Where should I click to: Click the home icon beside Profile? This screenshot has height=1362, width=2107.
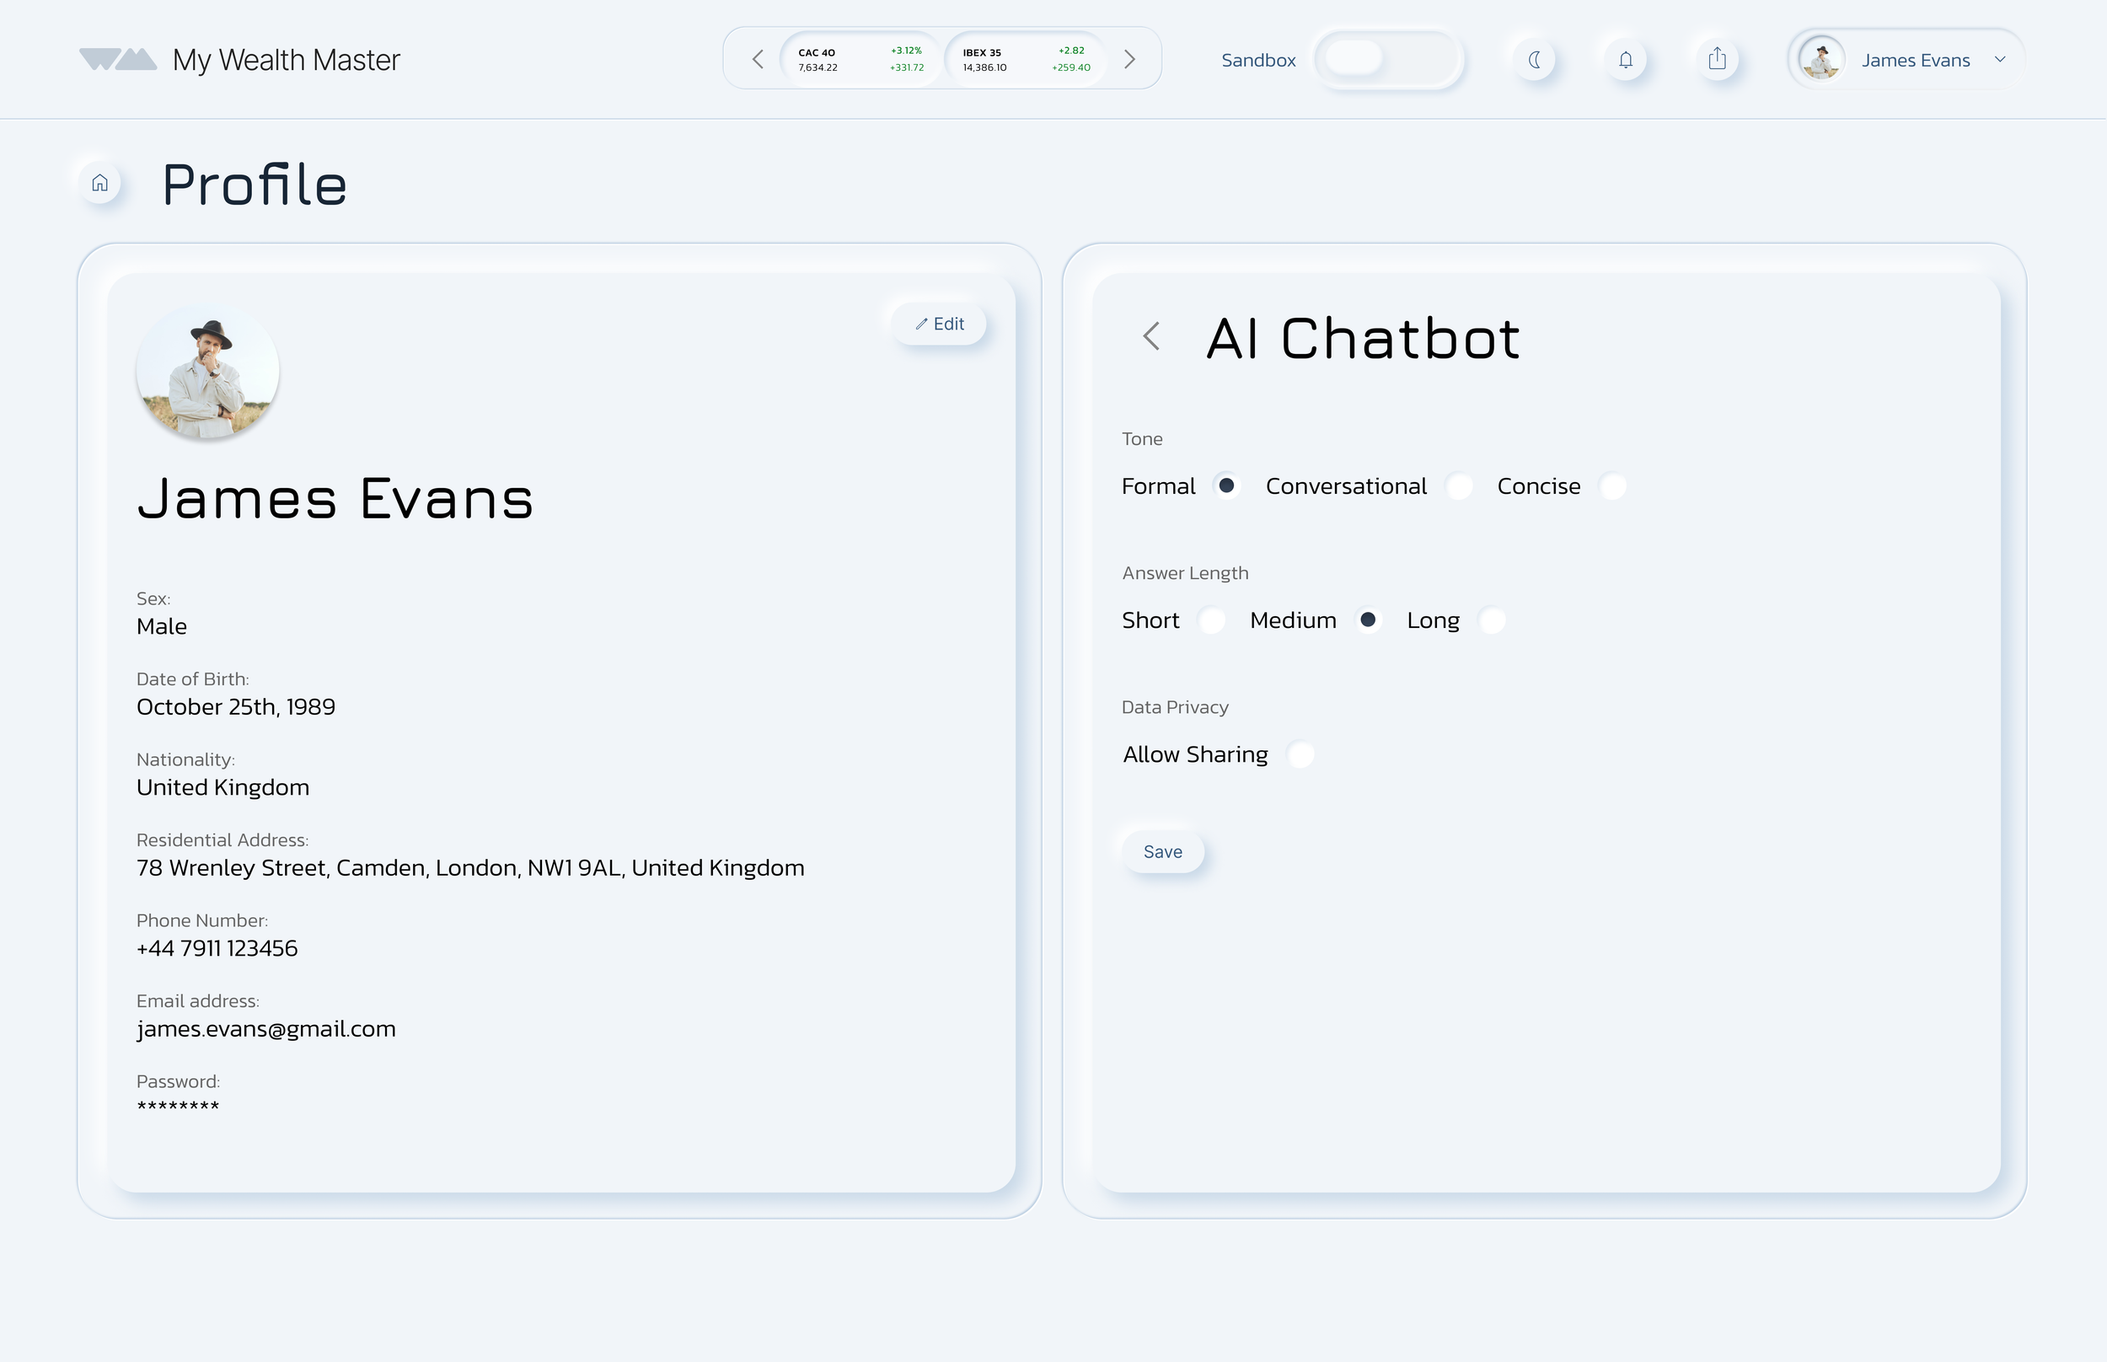pos(100,183)
